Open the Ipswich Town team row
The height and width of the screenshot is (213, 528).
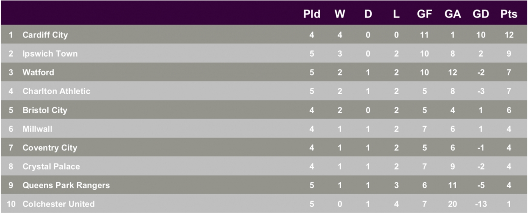[x=264, y=54]
